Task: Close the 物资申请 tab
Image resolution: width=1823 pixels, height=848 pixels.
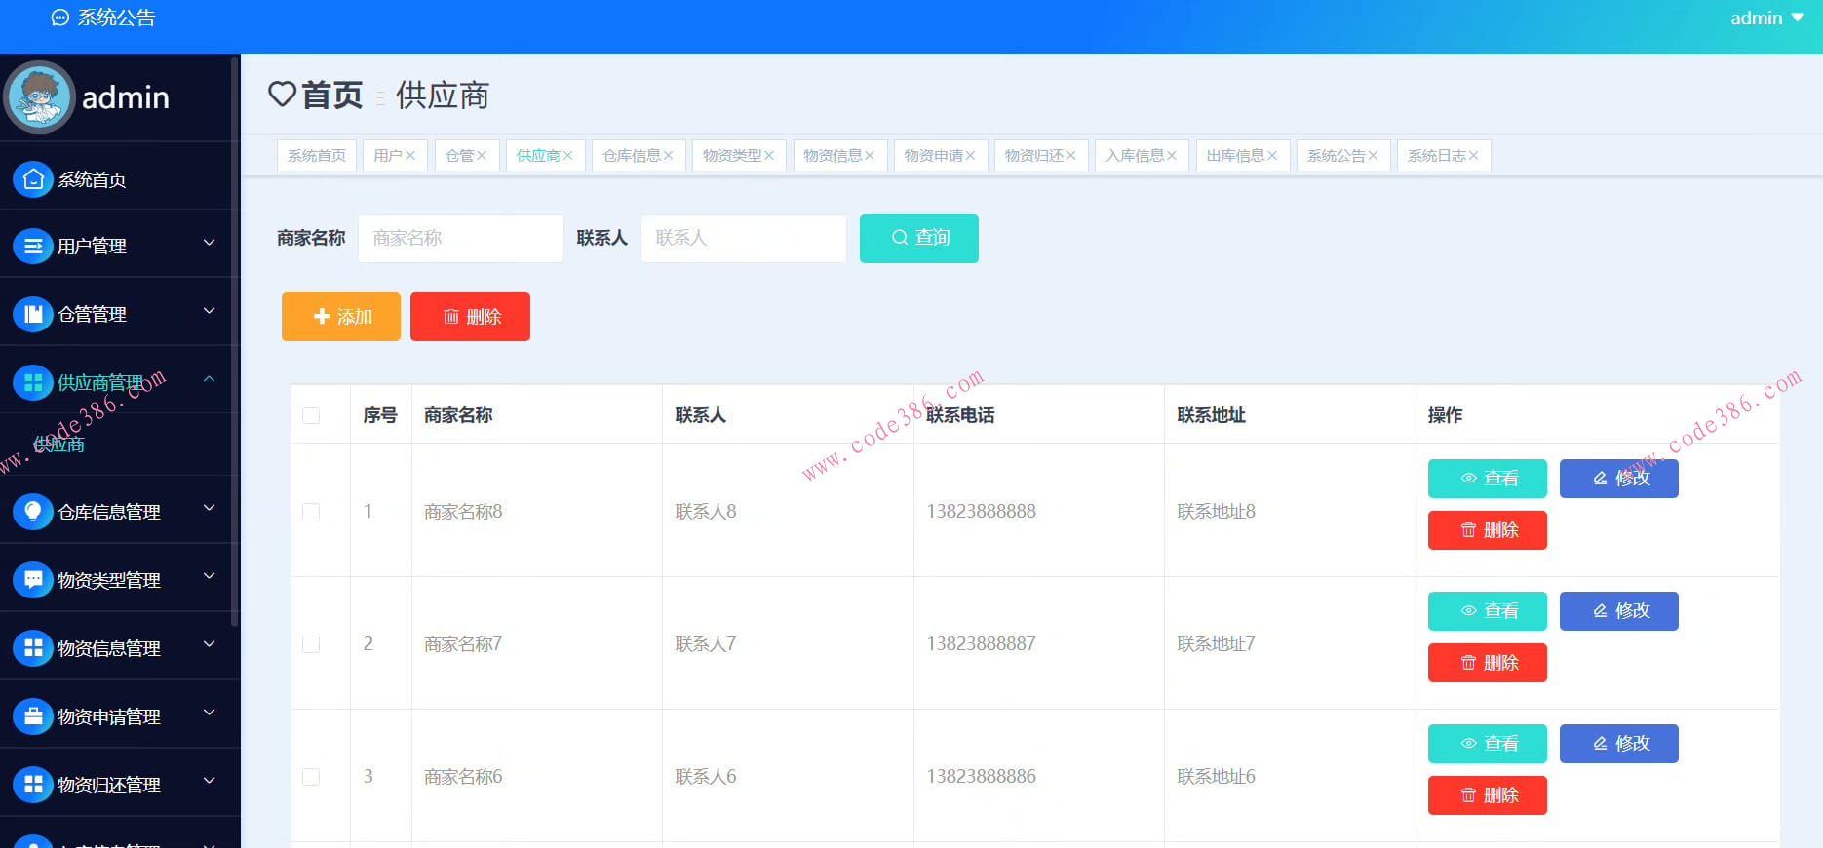Action: pyautogui.click(x=970, y=156)
